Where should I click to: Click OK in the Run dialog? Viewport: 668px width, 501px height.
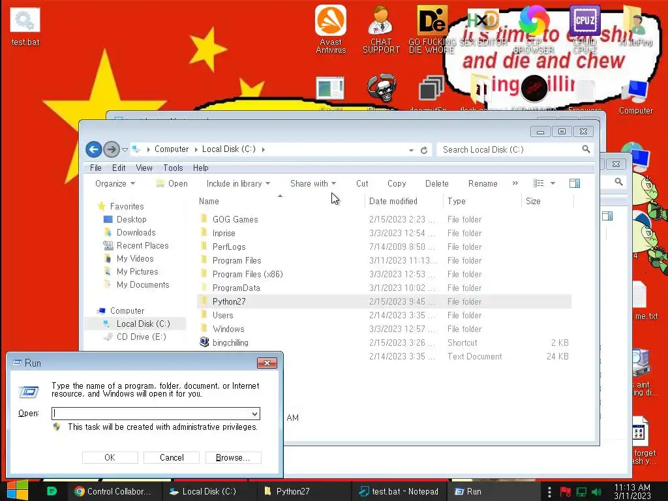pyautogui.click(x=110, y=457)
